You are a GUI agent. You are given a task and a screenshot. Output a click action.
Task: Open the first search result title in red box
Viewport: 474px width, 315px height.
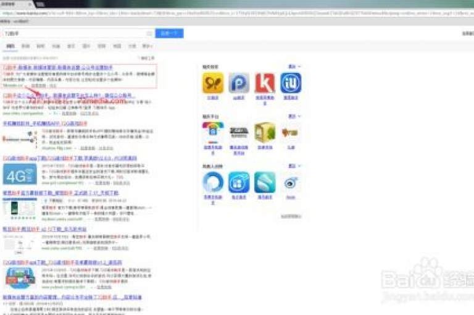tap(58, 67)
